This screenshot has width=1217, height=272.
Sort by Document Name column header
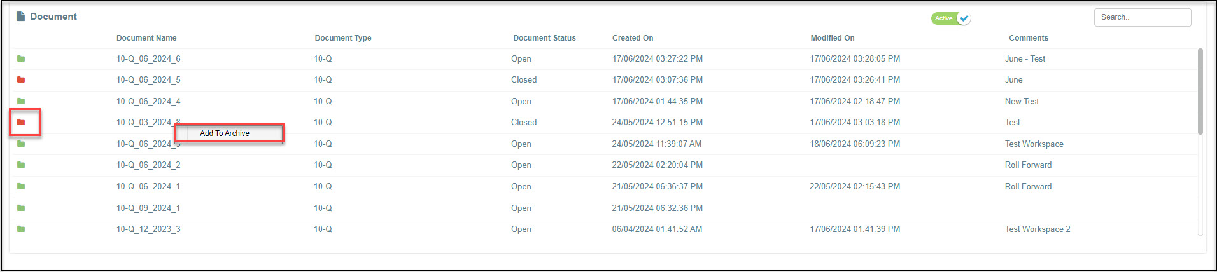[x=146, y=38]
